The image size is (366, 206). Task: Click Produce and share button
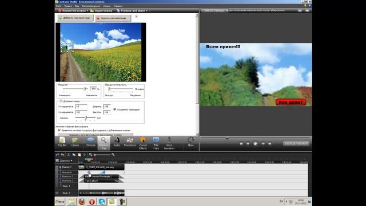tap(131, 11)
